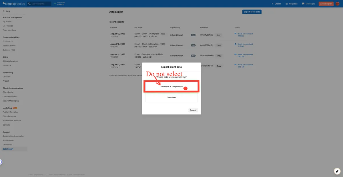Viewport: 343px width, 177px height.
Task: Open Professional Website settings
Action: click(12, 121)
